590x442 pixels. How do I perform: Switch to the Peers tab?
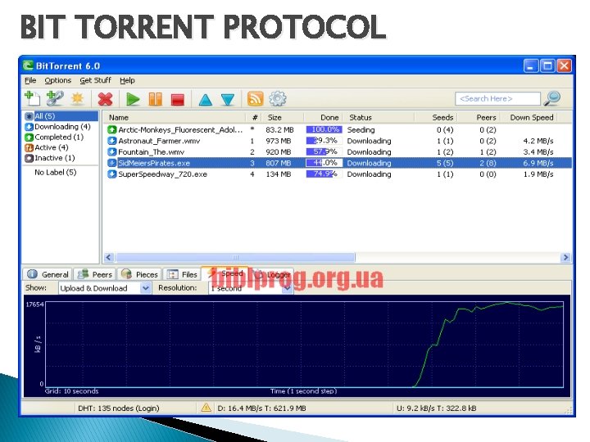tap(94, 274)
